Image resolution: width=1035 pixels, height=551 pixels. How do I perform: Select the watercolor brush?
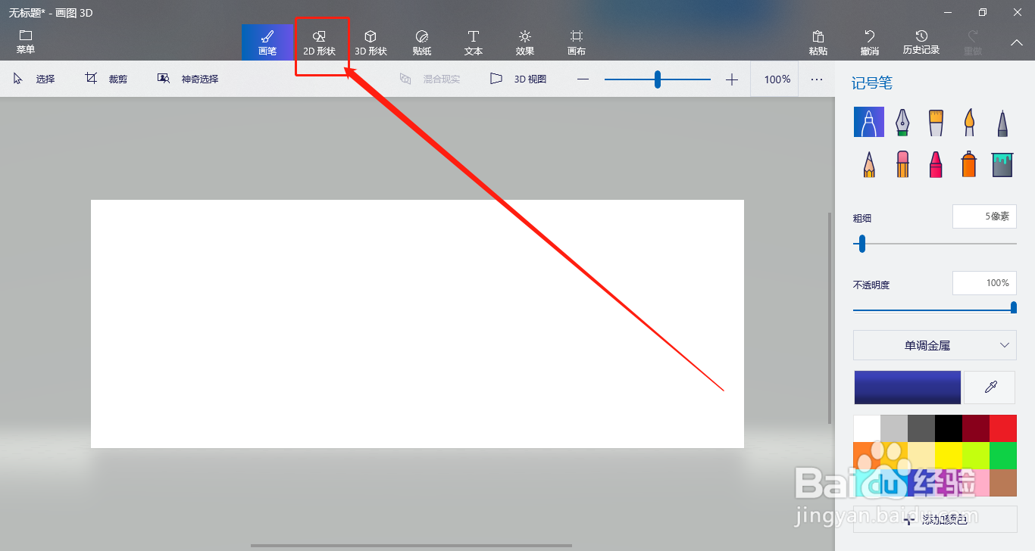(969, 122)
